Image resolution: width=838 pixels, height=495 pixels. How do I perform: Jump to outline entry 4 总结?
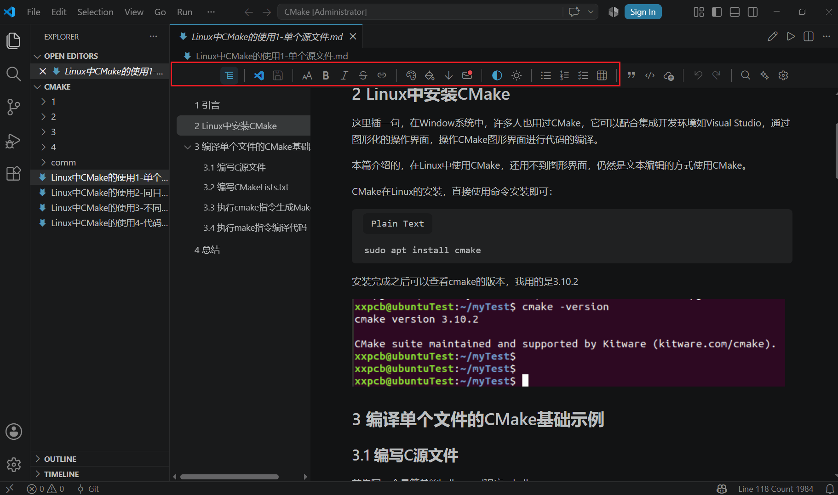(x=207, y=250)
